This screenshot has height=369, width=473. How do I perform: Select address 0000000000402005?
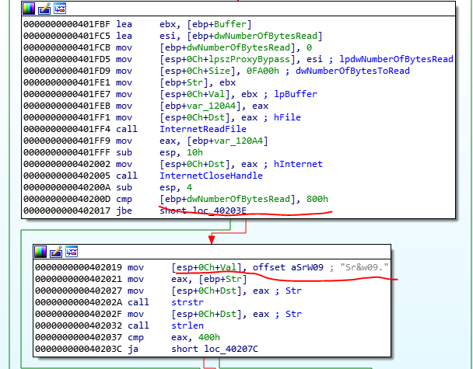point(67,176)
